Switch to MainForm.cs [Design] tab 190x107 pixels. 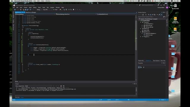click(31, 12)
